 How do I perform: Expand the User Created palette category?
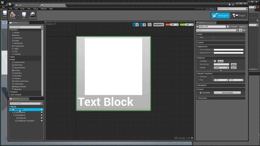point(10,94)
